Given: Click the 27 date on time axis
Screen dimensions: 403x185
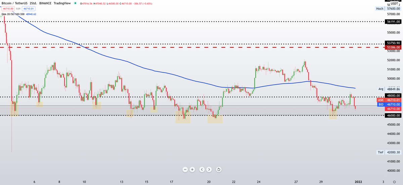Looking at the screenshot, I should pyautogui.click(x=296, y=182).
